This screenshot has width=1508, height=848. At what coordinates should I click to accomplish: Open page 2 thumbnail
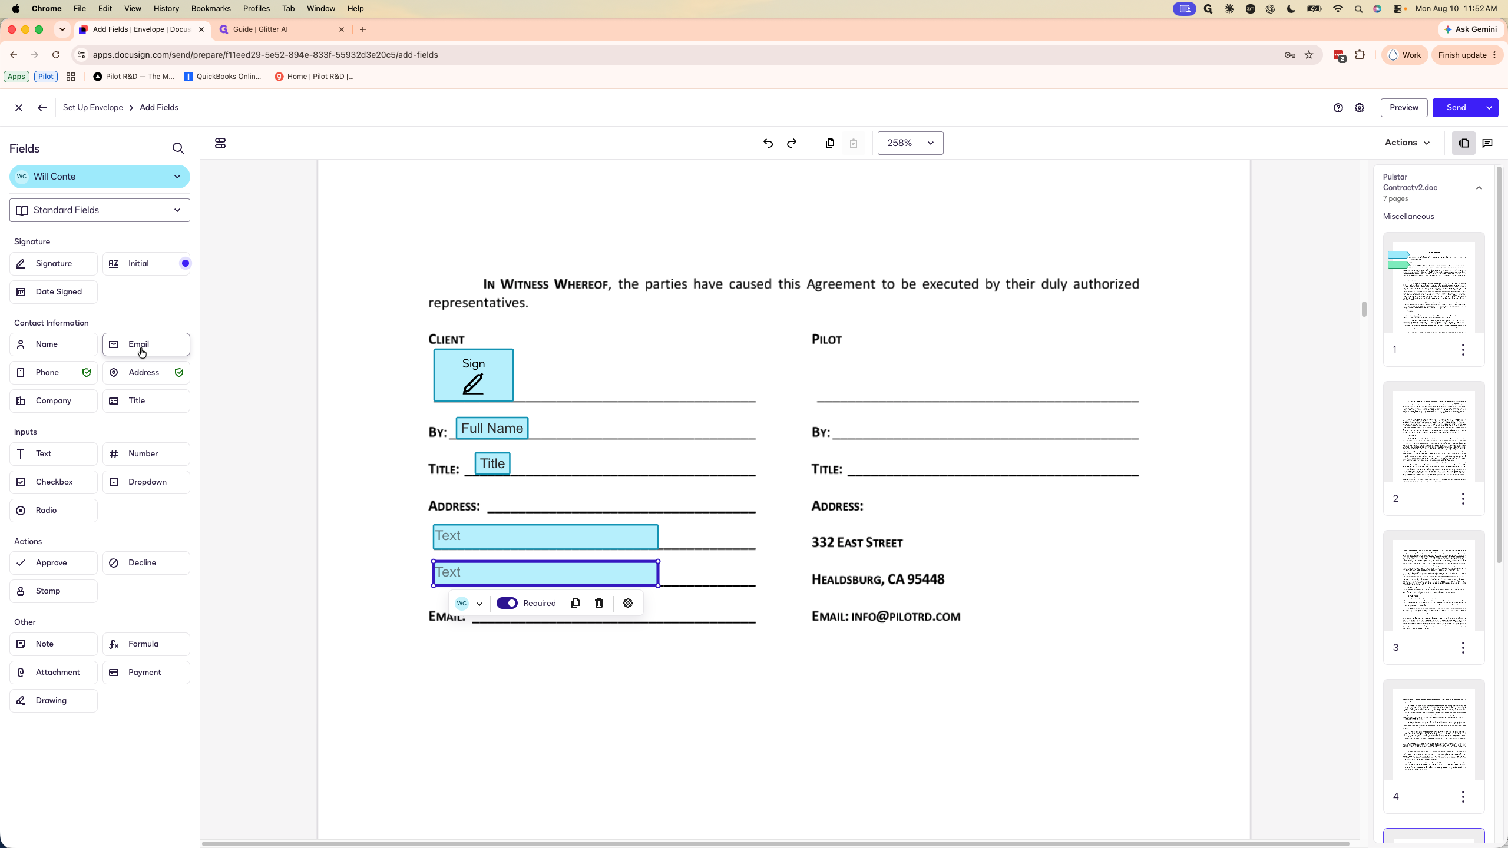1434,436
